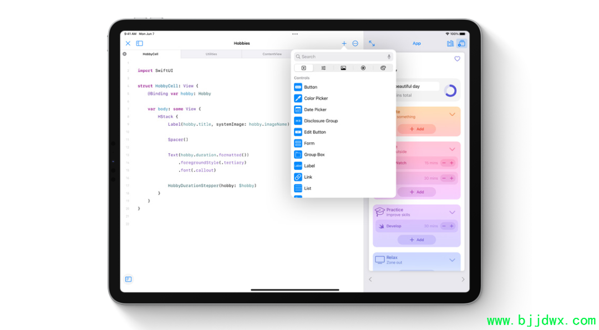Tap the three-dot multitasking control at top
This screenshot has width=599, height=330.
tap(295, 34)
